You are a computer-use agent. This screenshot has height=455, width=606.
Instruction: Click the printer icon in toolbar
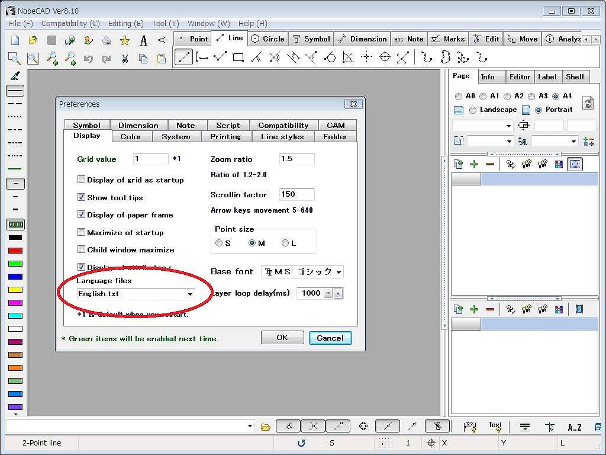(107, 40)
